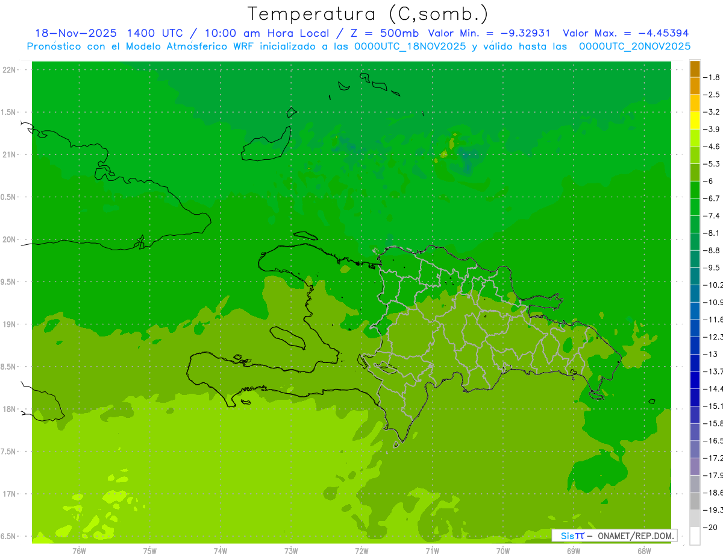Screen dimensions: 723x559
Task: Click the '0000UTC_20NOV2025' valid-until time
Action: 634,46
